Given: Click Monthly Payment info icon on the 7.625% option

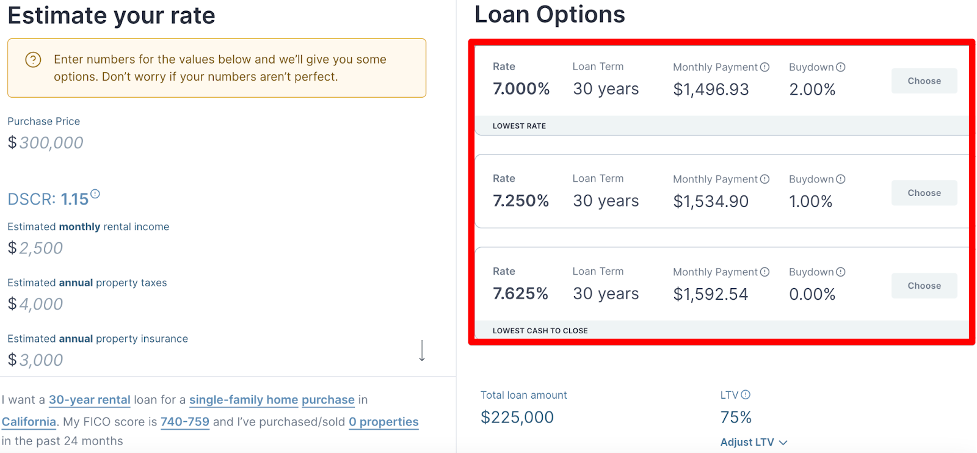Looking at the screenshot, I should (x=766, y=272).
